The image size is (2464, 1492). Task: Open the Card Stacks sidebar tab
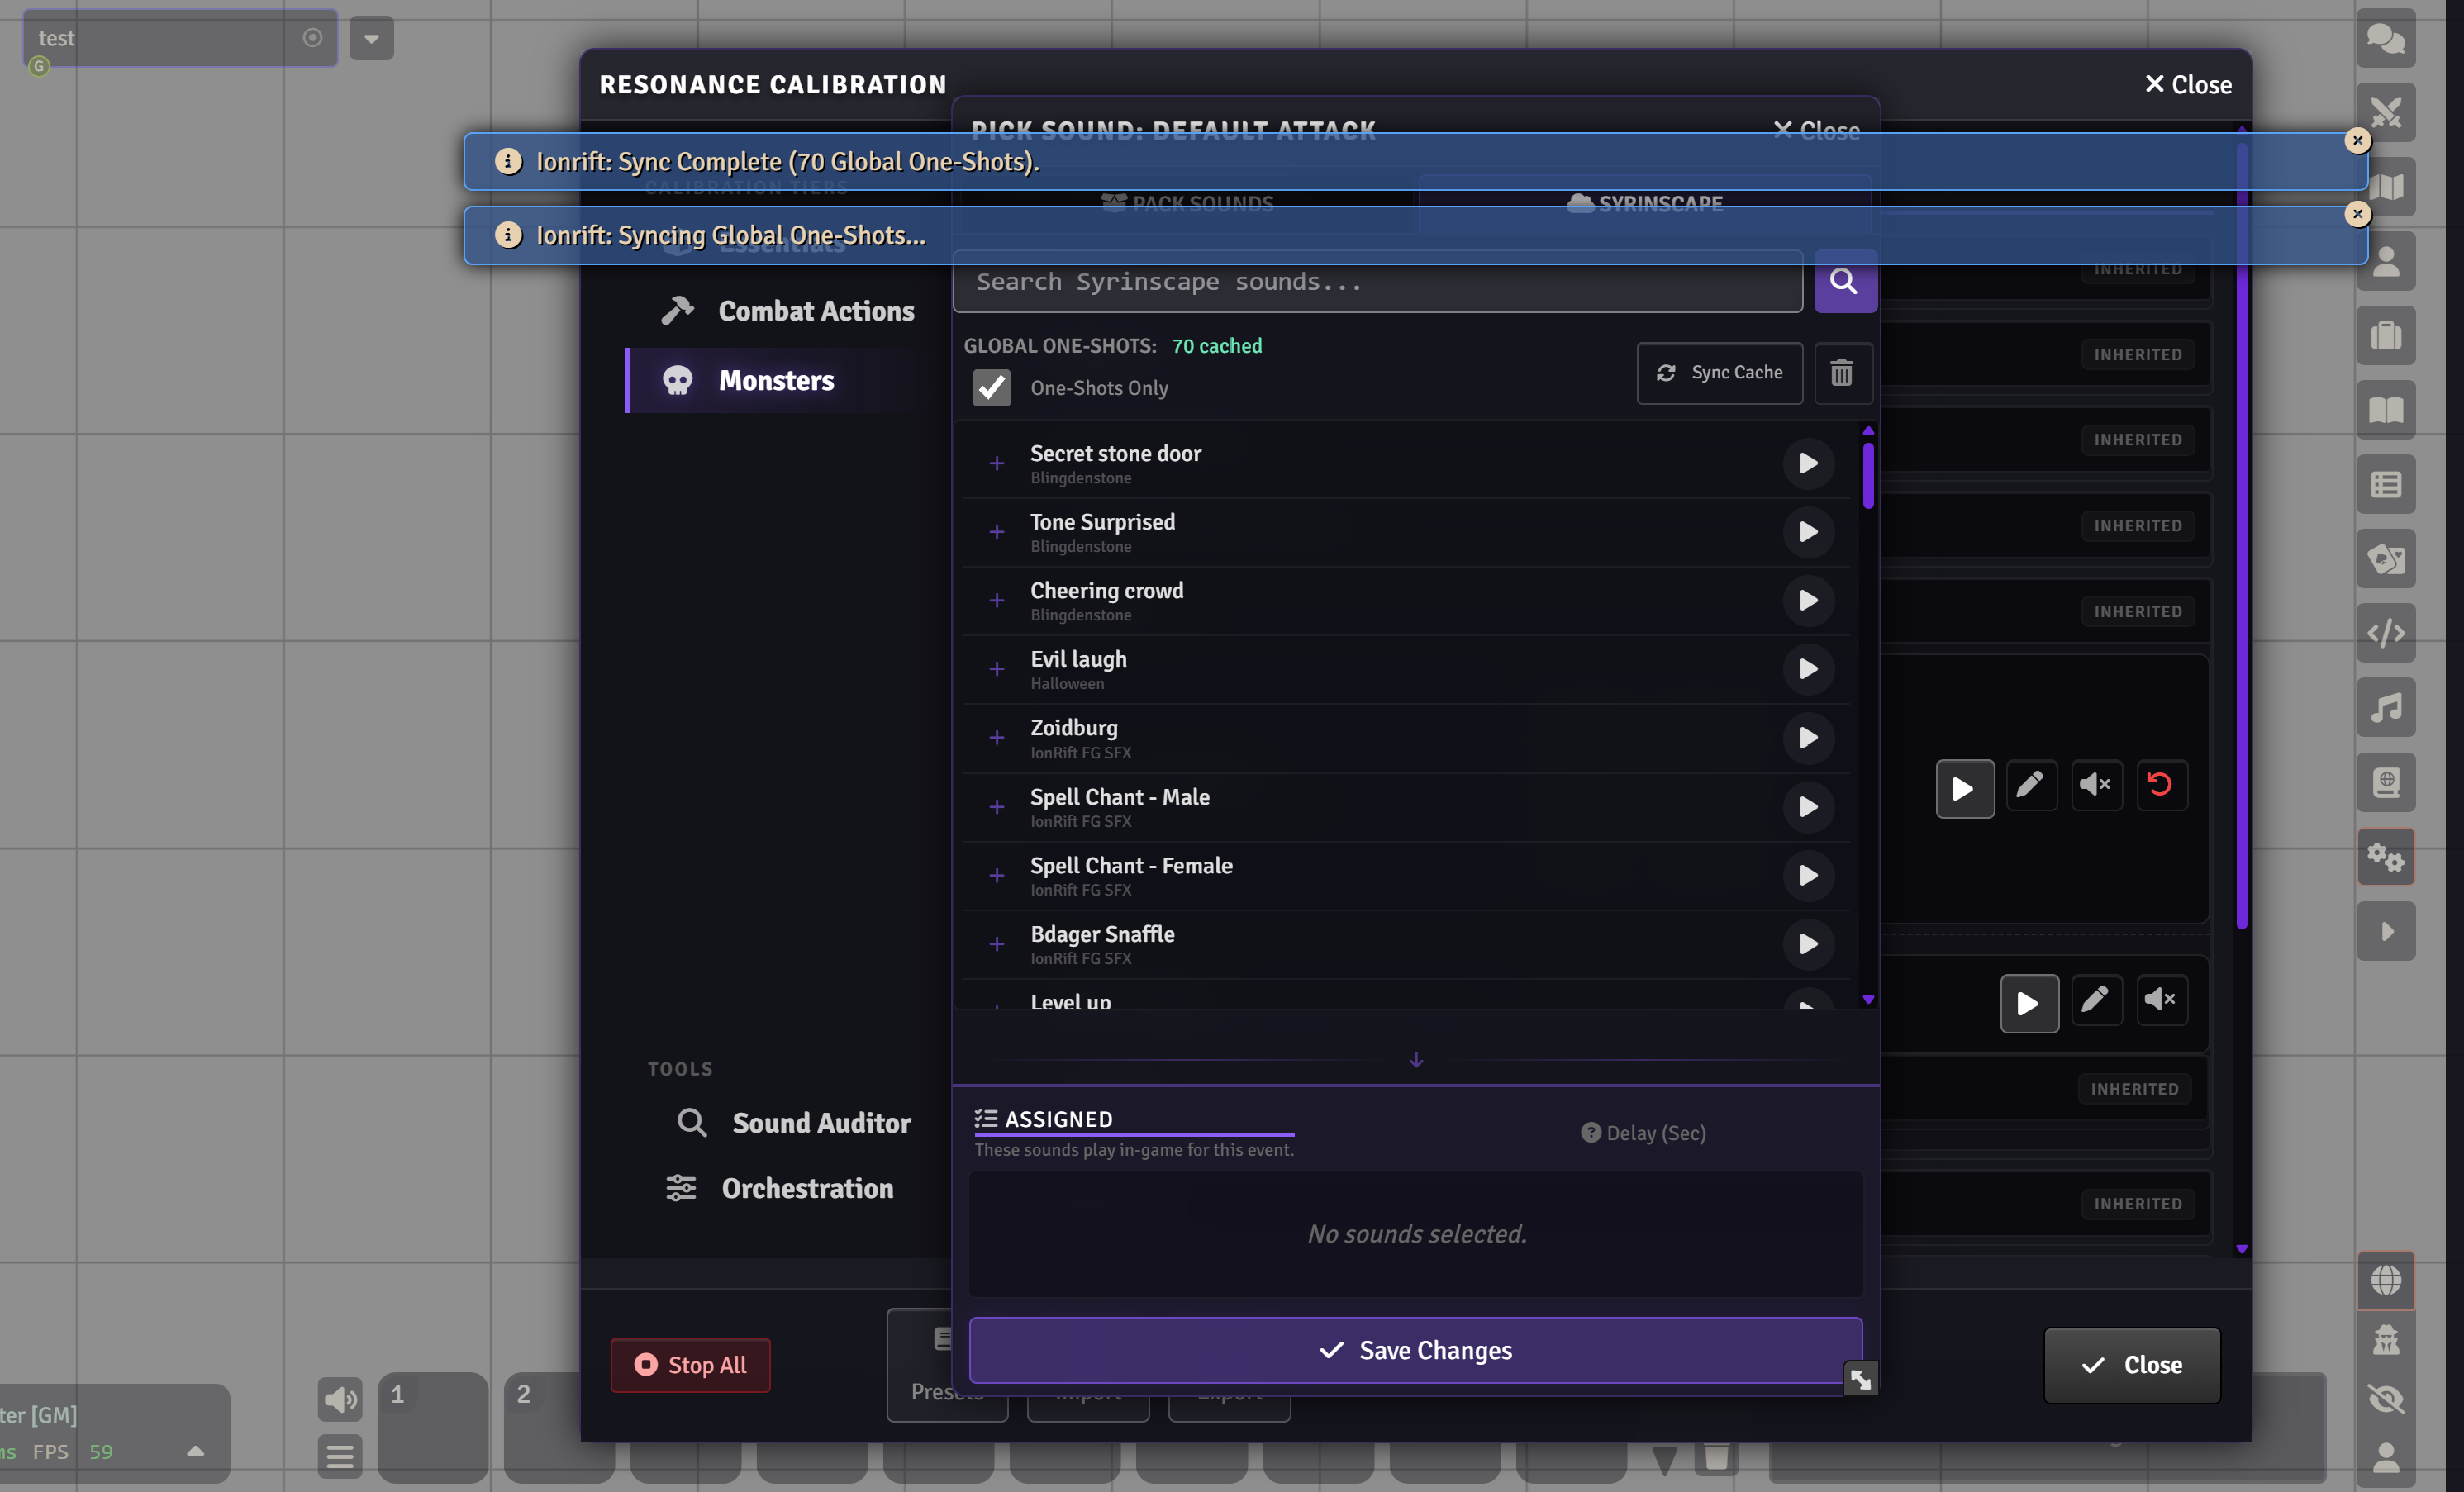(x=2385, y=559)
